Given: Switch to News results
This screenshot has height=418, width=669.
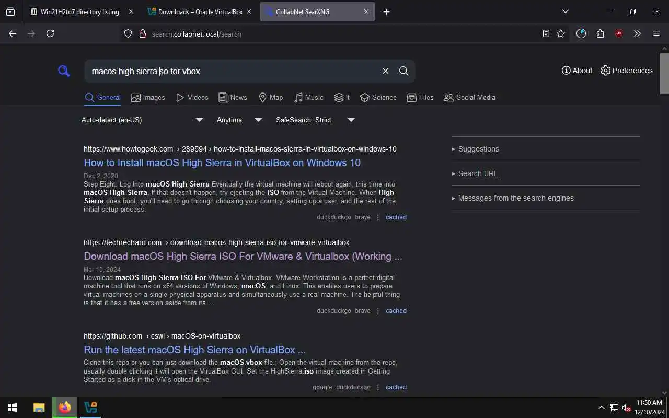Looking at the screenshot, I should 233,97.
